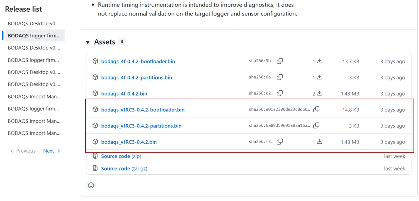Click download-count icon for bodaqs_v1RC3-0.4.2.bin
The height and width of the screenshot is (201, 419).
[x=320, y=142]
